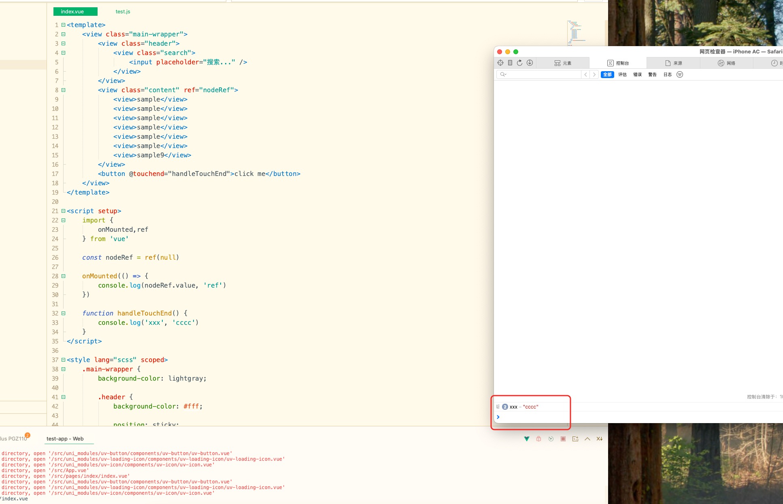Collapse the header view at line 3
Image resolution: width=783 pixels, height=504 pixels.
tap(63, 44)
